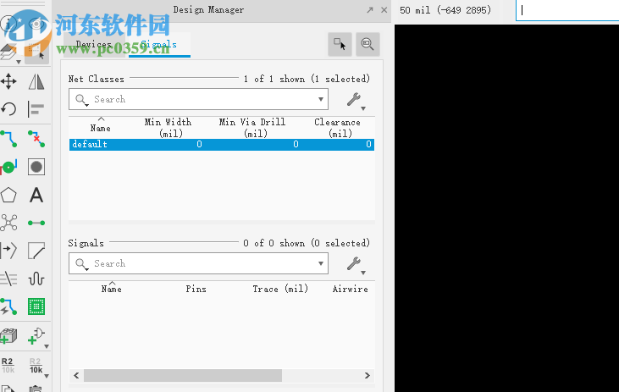
Task: Sort Signals by Airwire column
Action: click(x=351, y=289)
